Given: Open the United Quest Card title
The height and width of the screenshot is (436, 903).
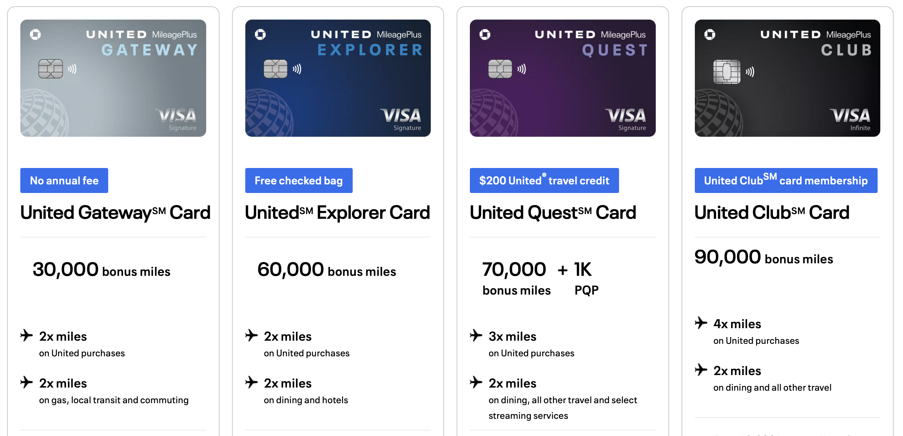Looking at the screenshot, I should 553,213.
